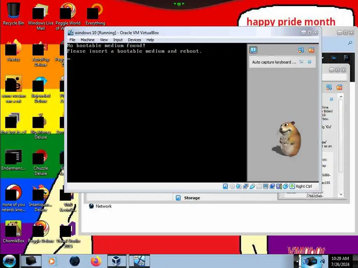
Task: Click the Network section in Manager window
Action: 100,206
